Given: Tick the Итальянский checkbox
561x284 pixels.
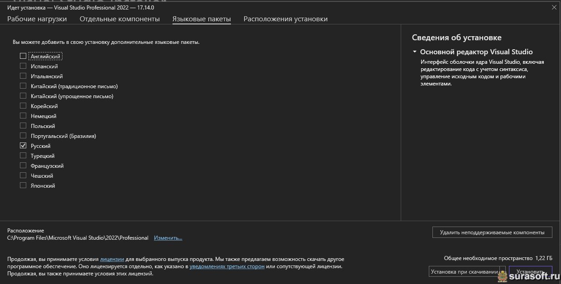Looking at the screenshot, I should tap(23, 76).
